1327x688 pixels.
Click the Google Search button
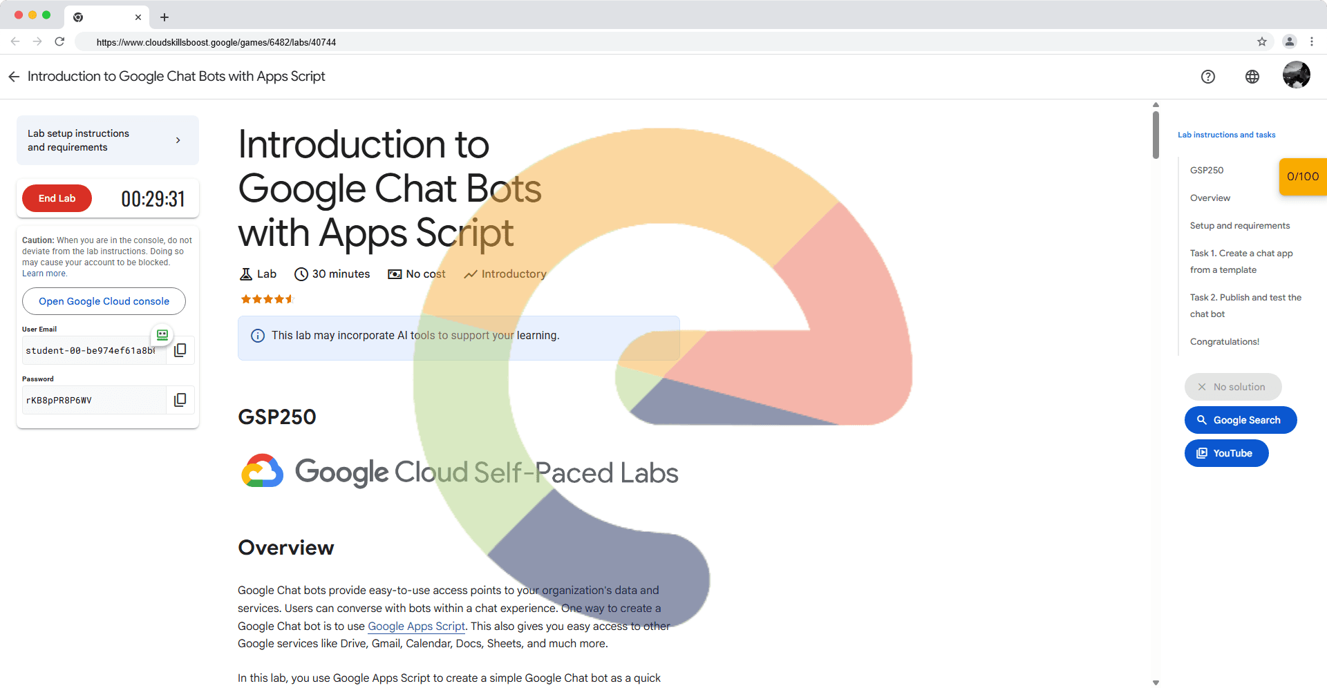pyautogui.click(x=1240, y=420)
